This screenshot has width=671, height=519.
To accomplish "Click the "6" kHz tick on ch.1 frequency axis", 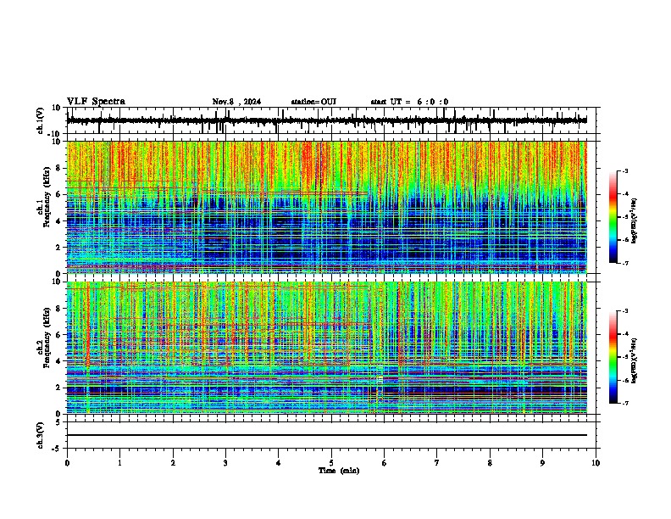I will 59,194.
